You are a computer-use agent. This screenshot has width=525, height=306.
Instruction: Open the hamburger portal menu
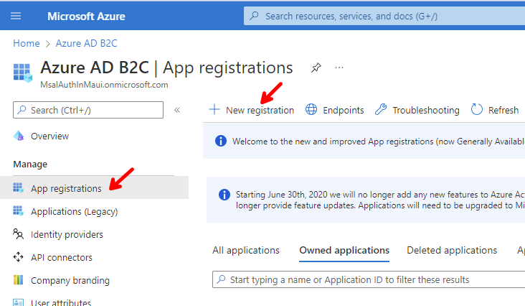(x=16, y=16)
